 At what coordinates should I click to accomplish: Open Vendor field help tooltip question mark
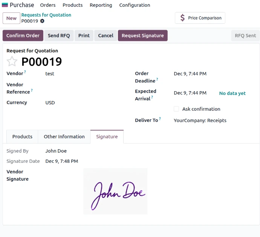coord(25,72)
